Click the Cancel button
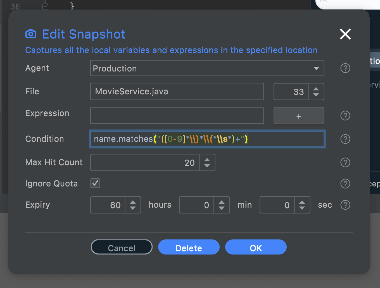380x288 pixels. tap(122, 247)
